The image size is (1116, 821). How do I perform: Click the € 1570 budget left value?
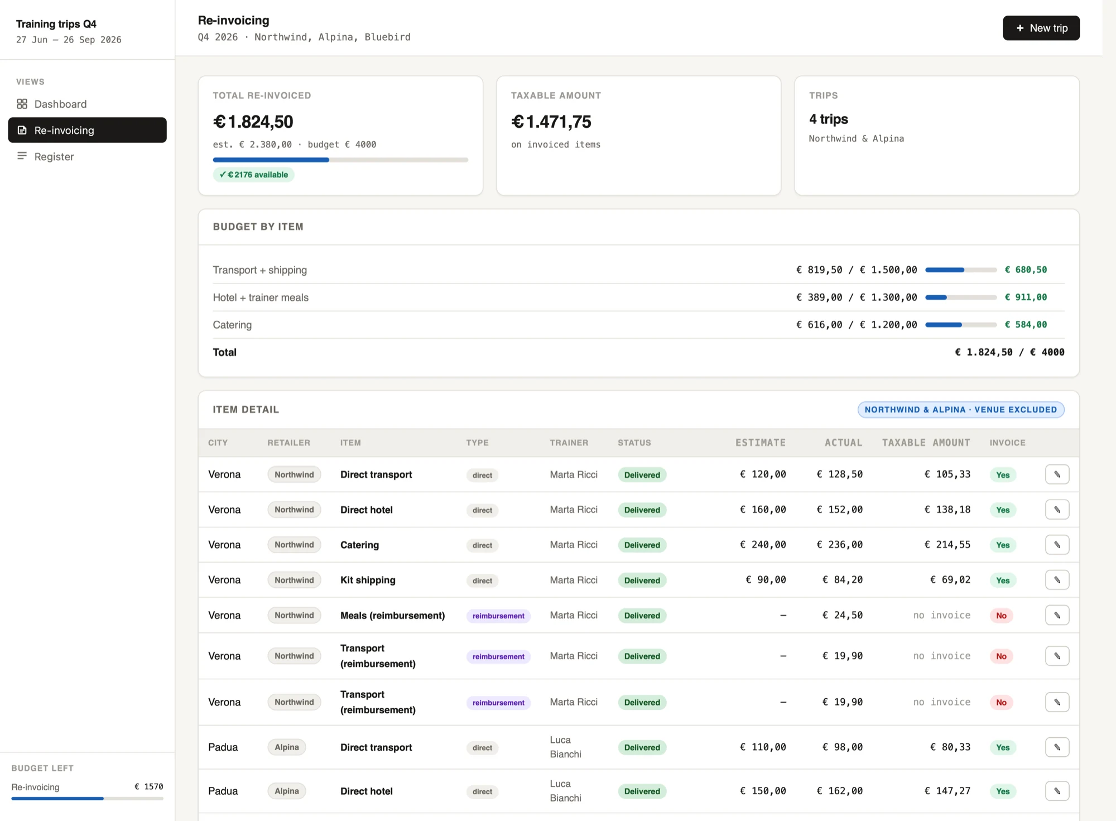click(x=149, y=787)
